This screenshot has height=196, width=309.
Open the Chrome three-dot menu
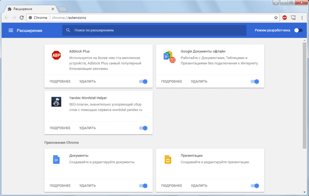pyautogui.click(x=302, y=18)
